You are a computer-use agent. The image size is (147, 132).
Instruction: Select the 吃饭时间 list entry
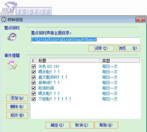click(46, 88)
